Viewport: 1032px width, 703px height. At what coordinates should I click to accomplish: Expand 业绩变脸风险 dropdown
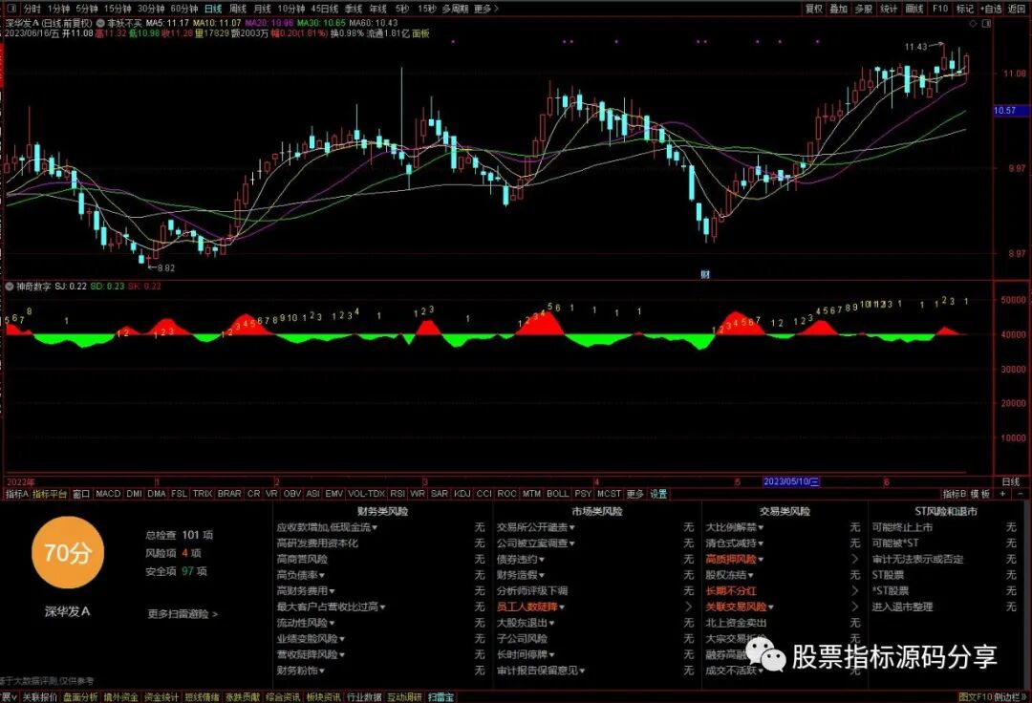(x=342, y=639)
